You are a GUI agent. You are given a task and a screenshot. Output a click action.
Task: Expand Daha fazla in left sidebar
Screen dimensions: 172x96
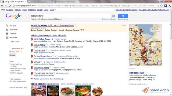tap(14, 42)
